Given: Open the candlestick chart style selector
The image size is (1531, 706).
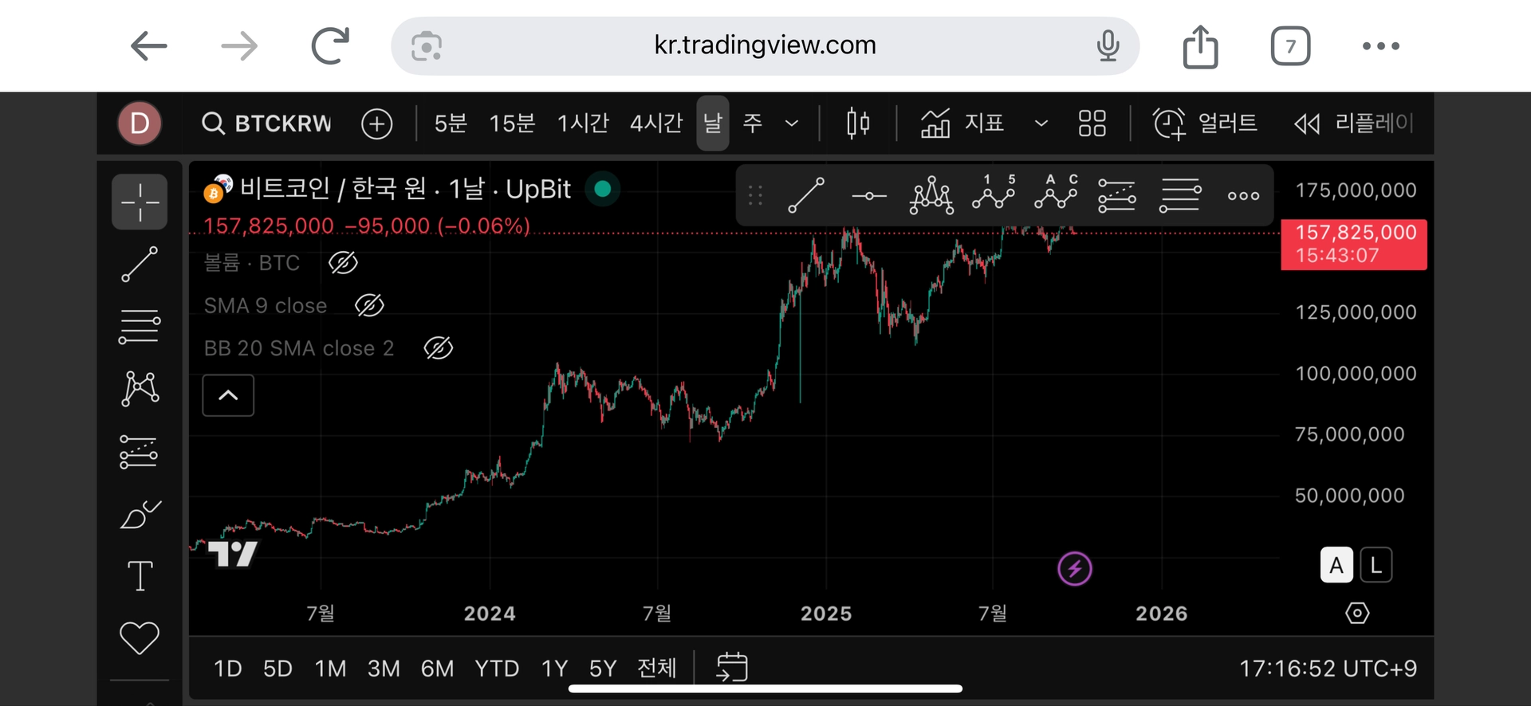Looking at the screenshot, I should click(858, 124).
